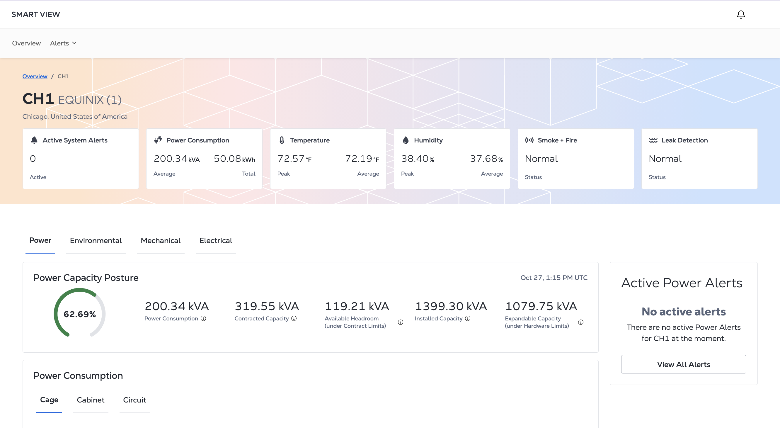Show info for Power Consumption metric
780x428 pixels.
click(203, 318)
